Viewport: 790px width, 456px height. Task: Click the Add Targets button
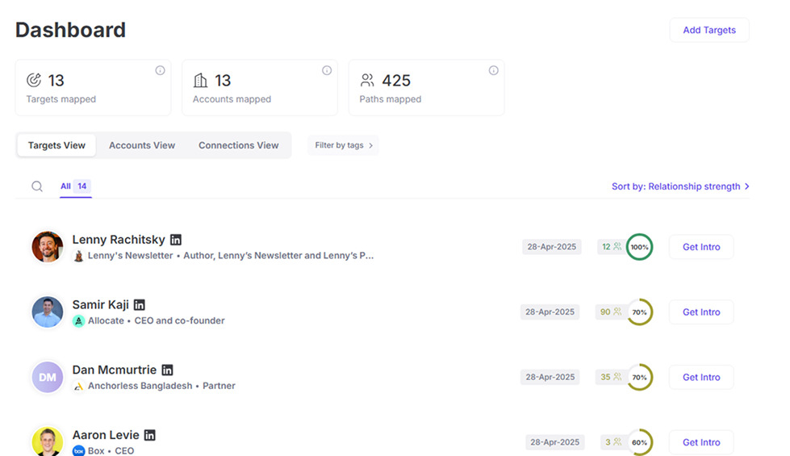click(x=708, y=30)
